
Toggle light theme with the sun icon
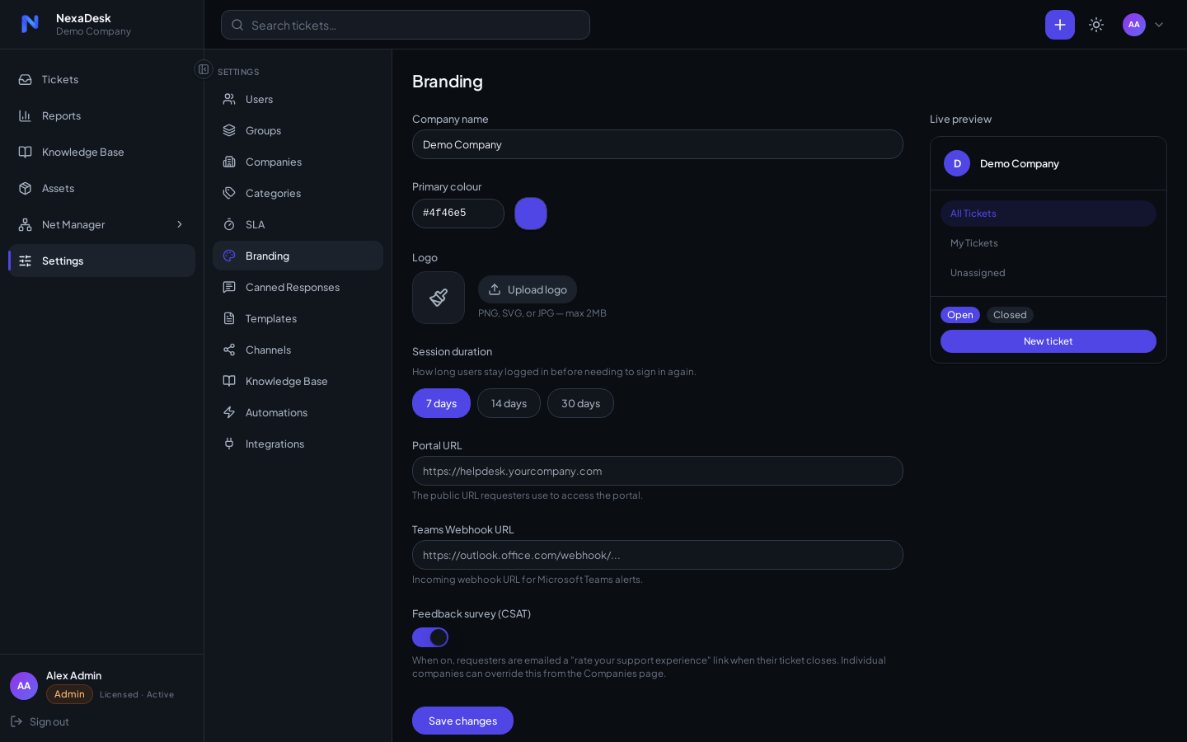click(x=1096, y=25)
